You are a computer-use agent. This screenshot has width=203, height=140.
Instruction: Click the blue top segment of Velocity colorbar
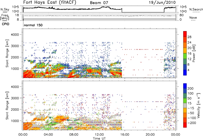[x=185, y=86]
